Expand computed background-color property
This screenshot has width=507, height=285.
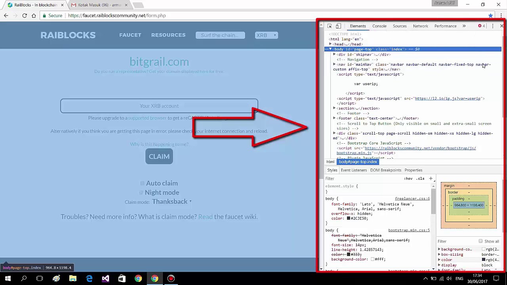[x=439, y=249]
